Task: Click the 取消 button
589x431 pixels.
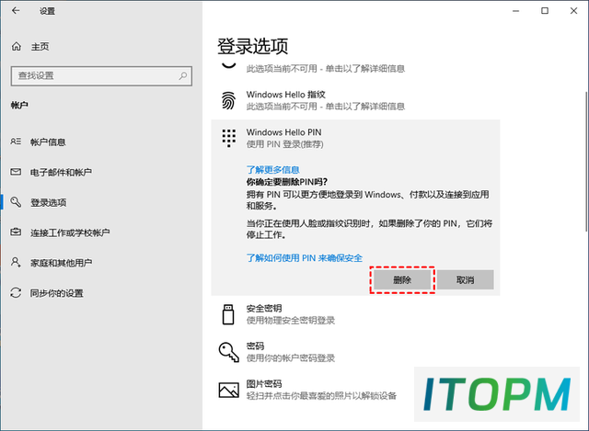Action: pos(465,280)
